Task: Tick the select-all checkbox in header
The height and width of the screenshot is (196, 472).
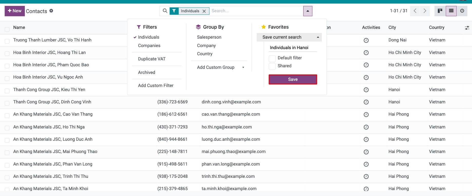Action: 7,29
